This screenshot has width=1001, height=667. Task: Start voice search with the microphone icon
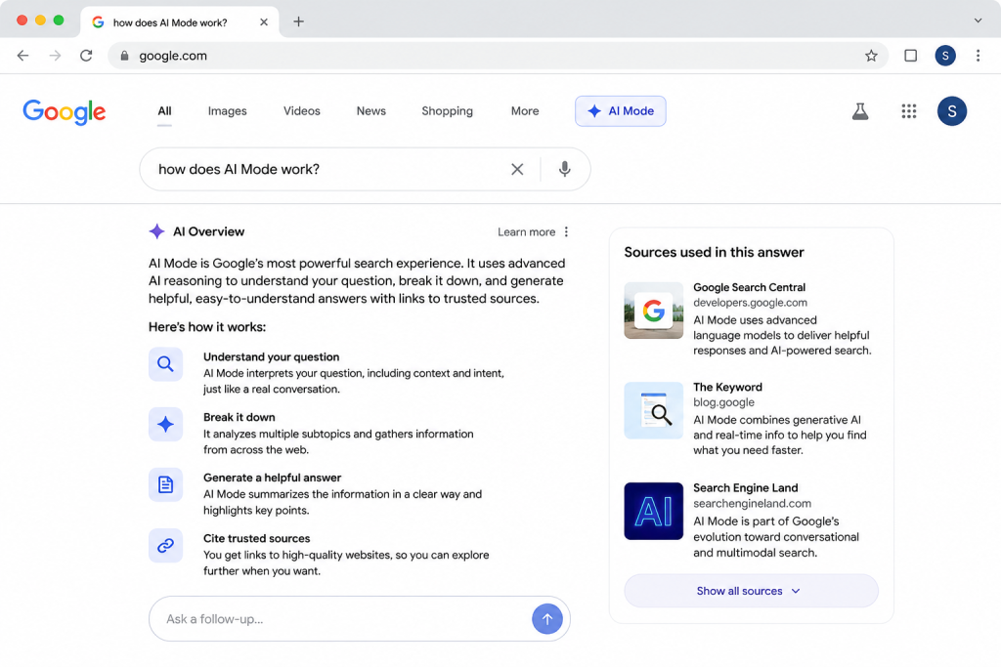point(564,169)
